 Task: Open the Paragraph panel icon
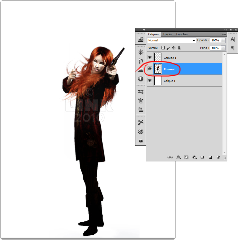click(x=232, y=48)
